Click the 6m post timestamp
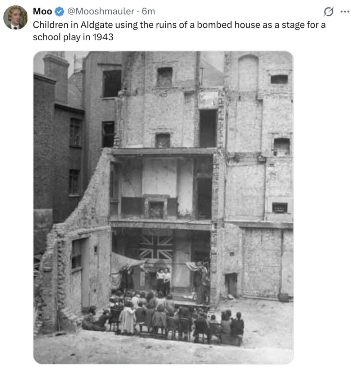Image resolution: width=351 pixels, height=368 pixels. point(148,11)
